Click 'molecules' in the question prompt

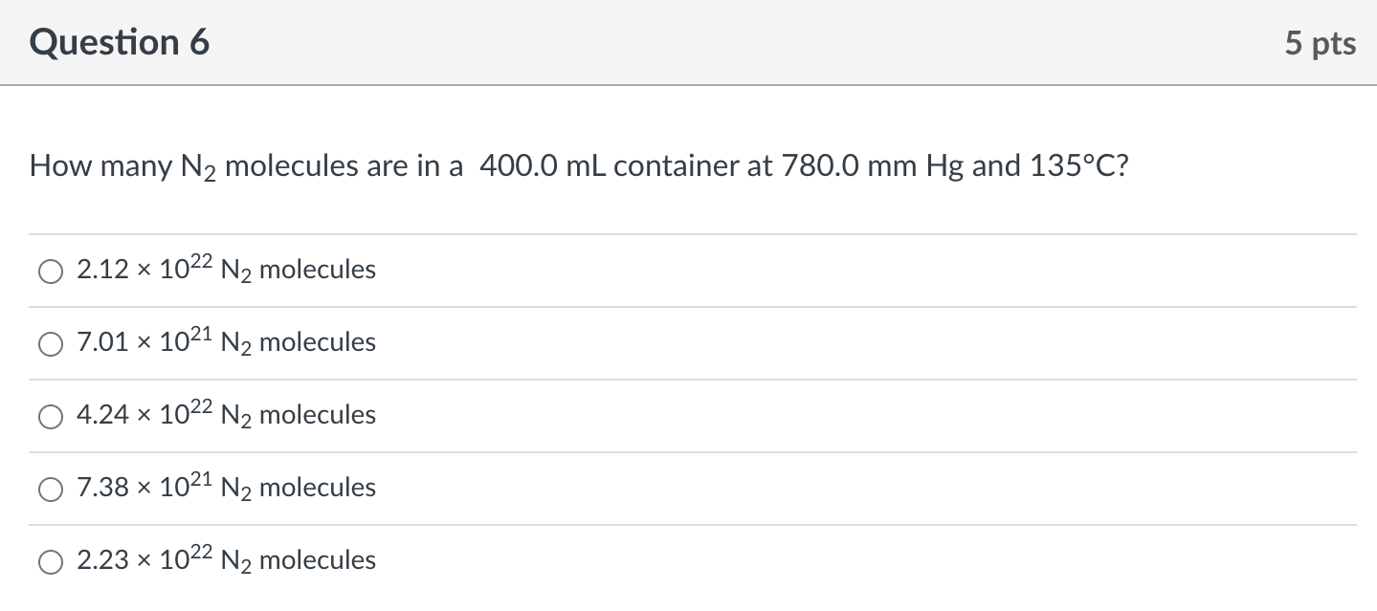point(290,167)
